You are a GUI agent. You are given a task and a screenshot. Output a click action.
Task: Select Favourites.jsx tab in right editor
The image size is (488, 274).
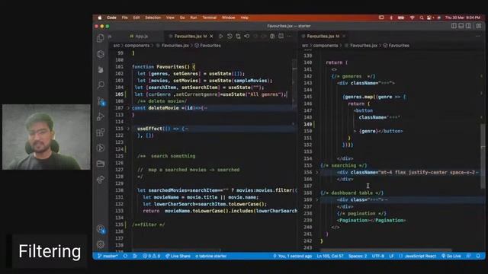[323, 37]
